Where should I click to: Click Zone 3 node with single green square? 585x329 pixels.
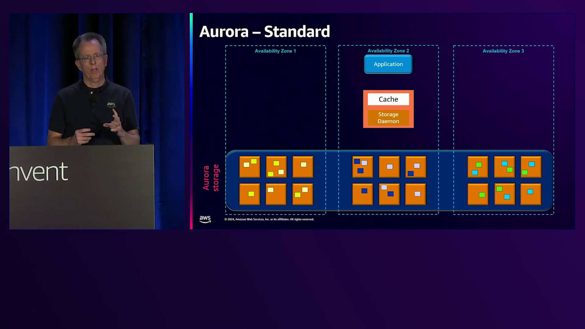tap(478, 194)
